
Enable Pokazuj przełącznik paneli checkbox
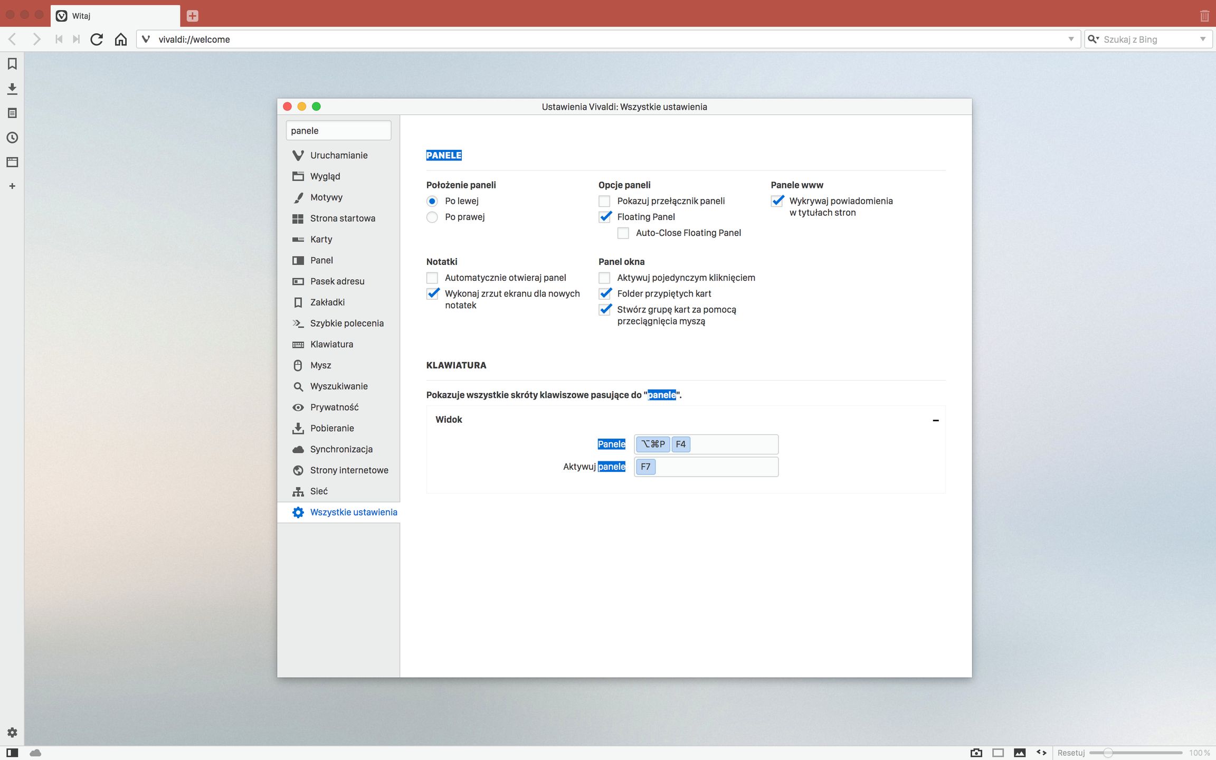604,201
